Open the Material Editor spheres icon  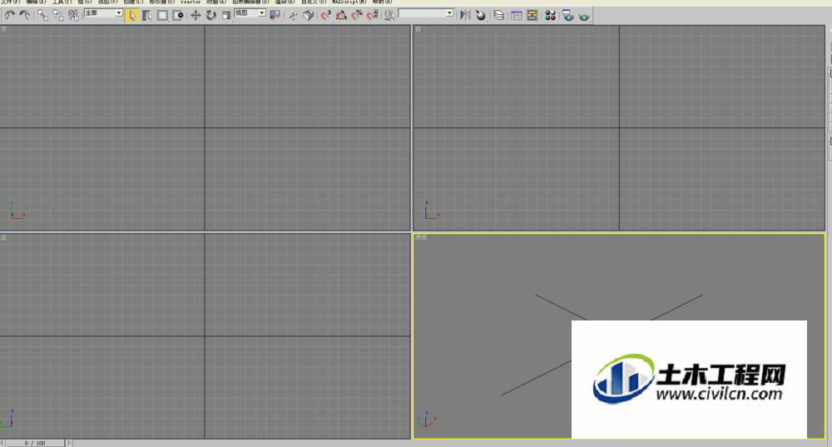click(x=550, y=15)
